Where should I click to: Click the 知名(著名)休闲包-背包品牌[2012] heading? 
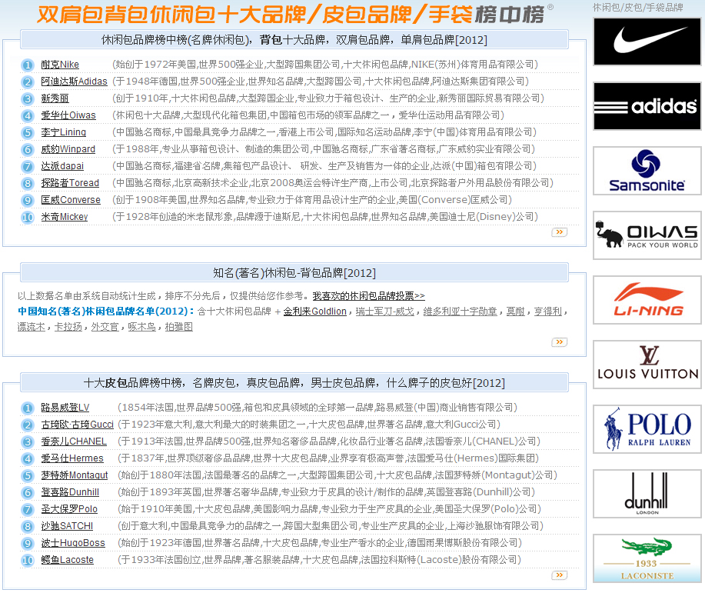(294, 273)
